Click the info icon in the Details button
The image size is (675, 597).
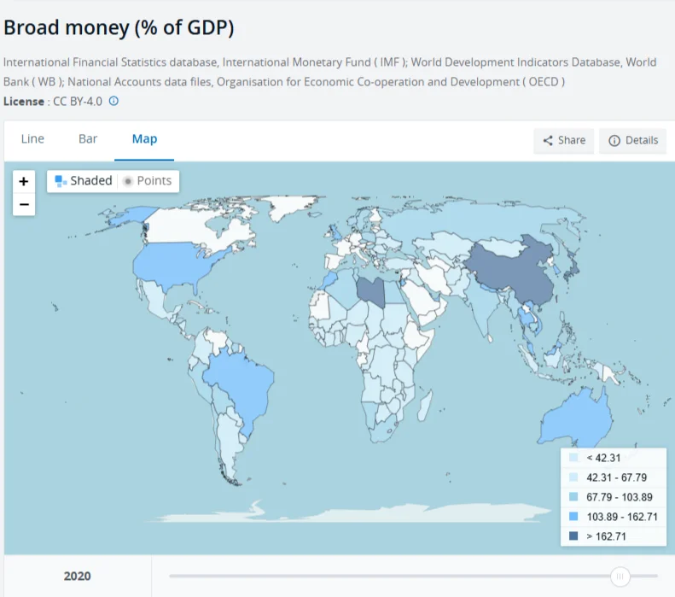(614, 140)
